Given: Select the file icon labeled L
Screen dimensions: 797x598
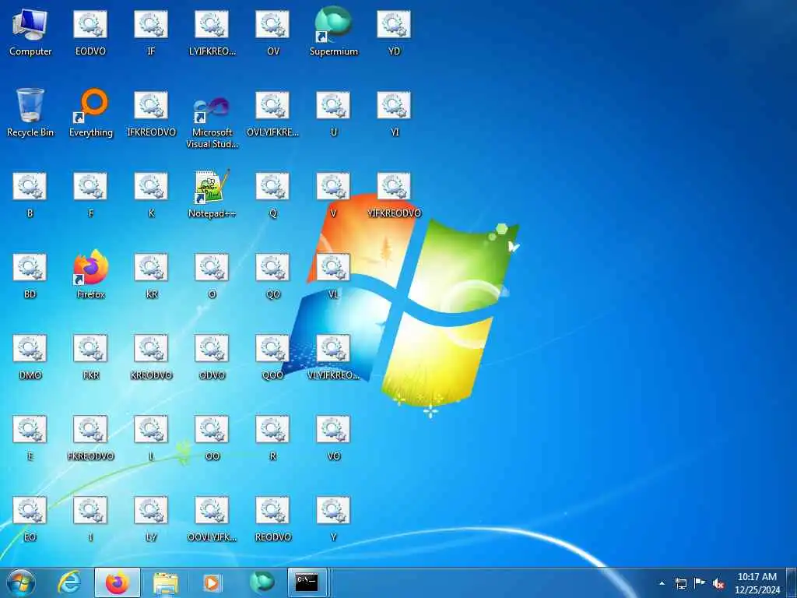Looking at the screenshot, I should tap(151, 438).
